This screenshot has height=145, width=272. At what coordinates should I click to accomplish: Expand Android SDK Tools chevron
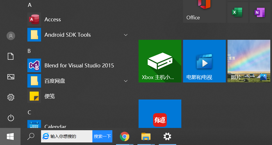pos(125,35)
